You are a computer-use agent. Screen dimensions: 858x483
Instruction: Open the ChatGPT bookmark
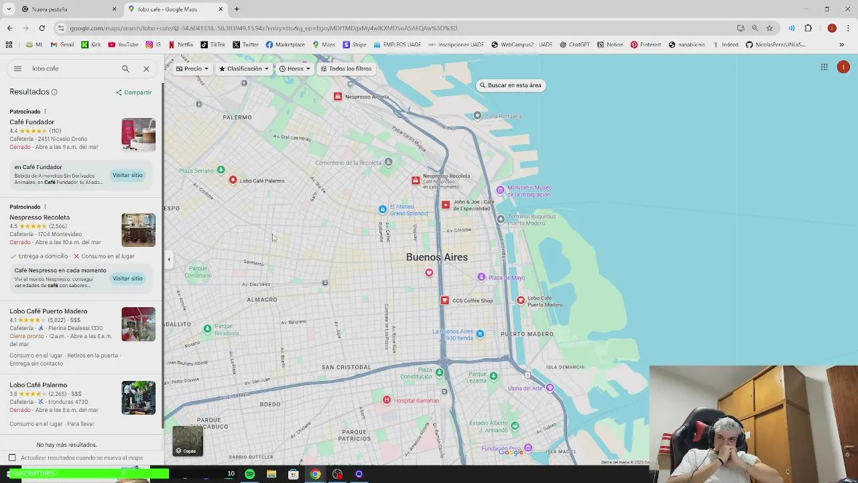pos(574,45)
